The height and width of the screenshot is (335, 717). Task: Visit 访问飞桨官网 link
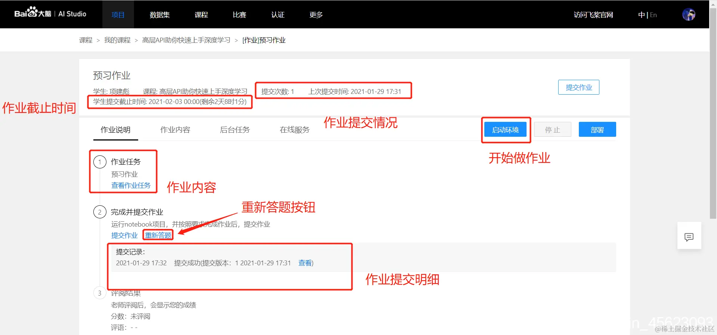(593, 15)
